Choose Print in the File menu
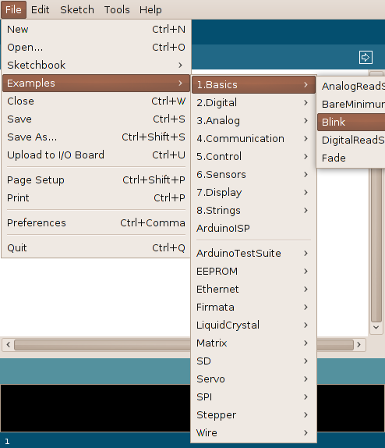Image resolution: width=385 pixels, height=448 pixels. [x=96, y=197]
